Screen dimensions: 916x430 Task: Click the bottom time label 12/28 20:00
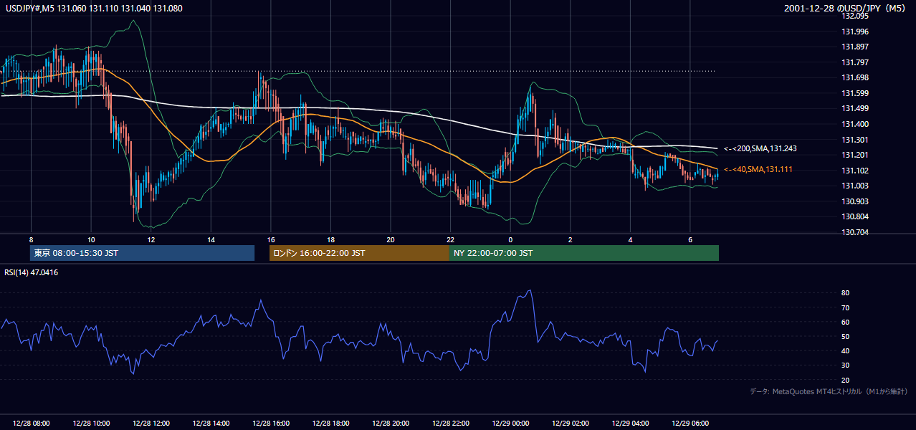point(391,424)
